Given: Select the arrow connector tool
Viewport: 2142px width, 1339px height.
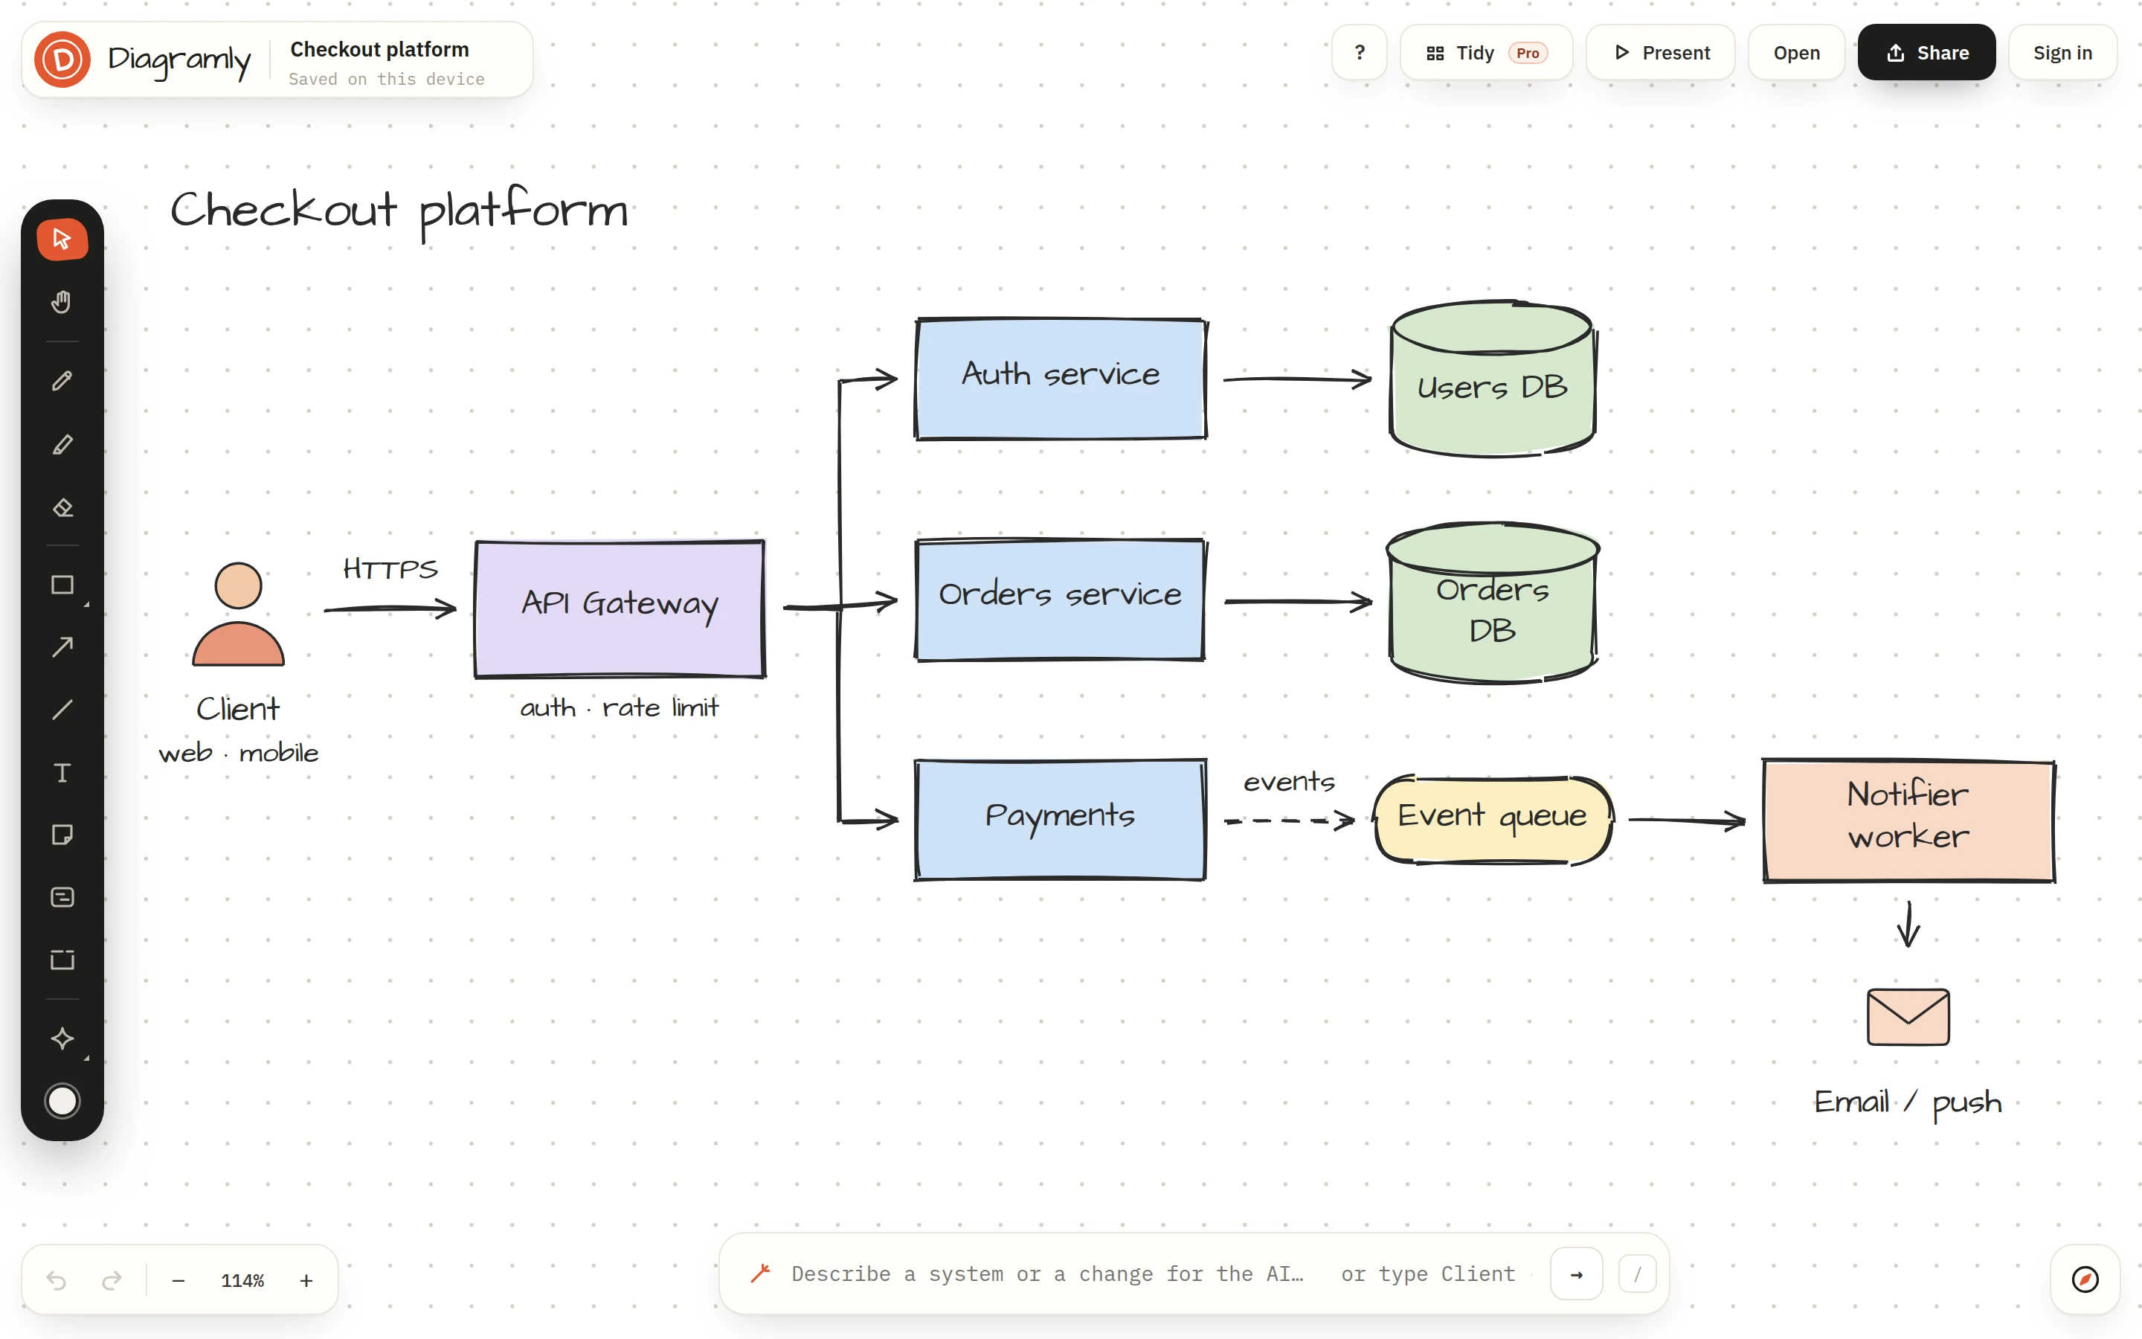Looking at the screenshot, I should pos(62,647).
